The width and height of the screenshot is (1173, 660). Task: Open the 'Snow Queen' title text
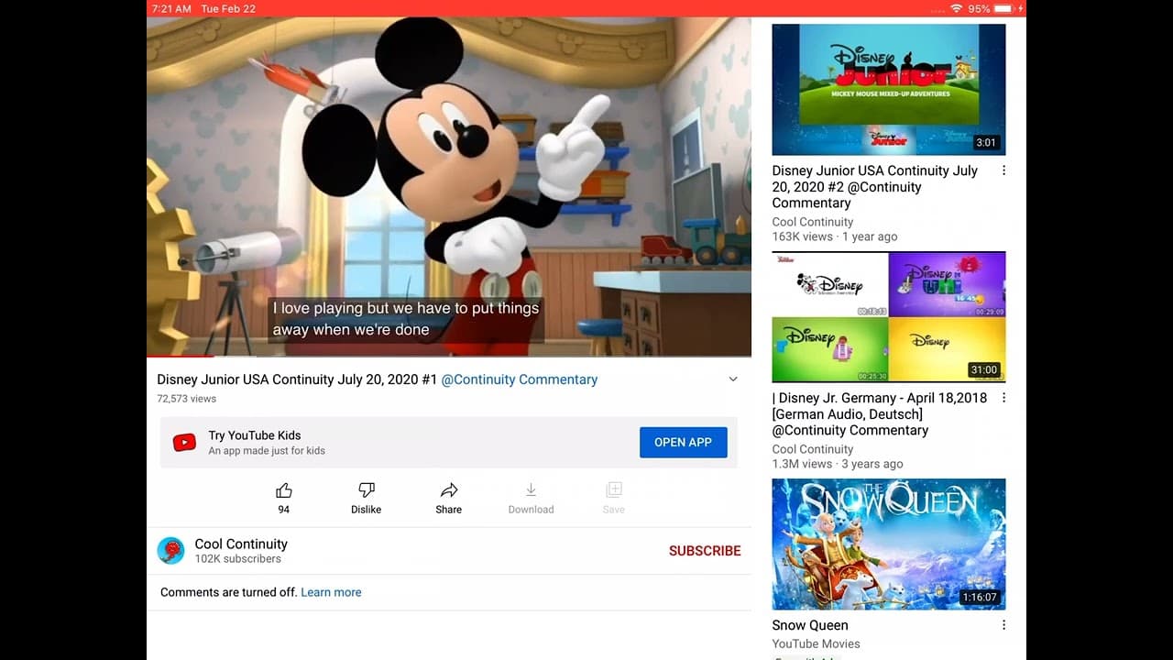810,625
